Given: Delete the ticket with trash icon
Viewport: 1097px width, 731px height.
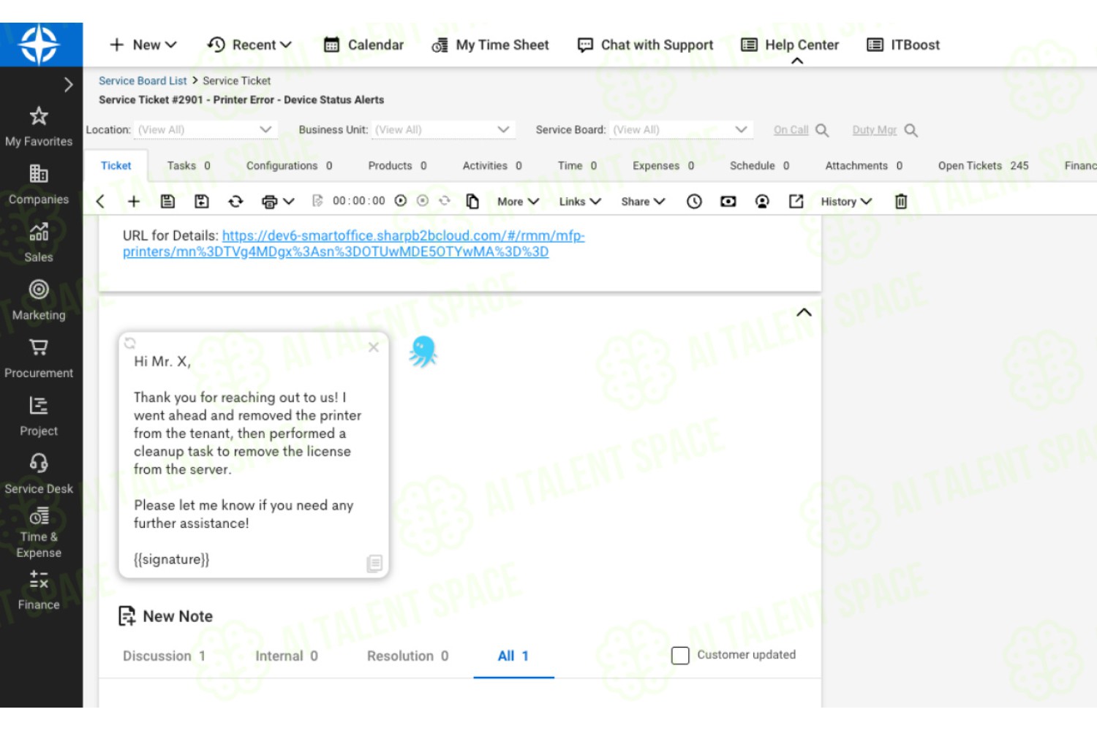Looking at the screenshot, I should pyautogui.click(x=901, y=202).
